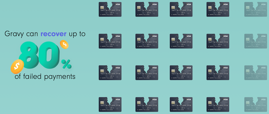Image resolution: width=269 pixels, height=114 pixels.
Task: Click the smaller gold dollar coin
Action: pyautogui.click(x=64, y=44)
